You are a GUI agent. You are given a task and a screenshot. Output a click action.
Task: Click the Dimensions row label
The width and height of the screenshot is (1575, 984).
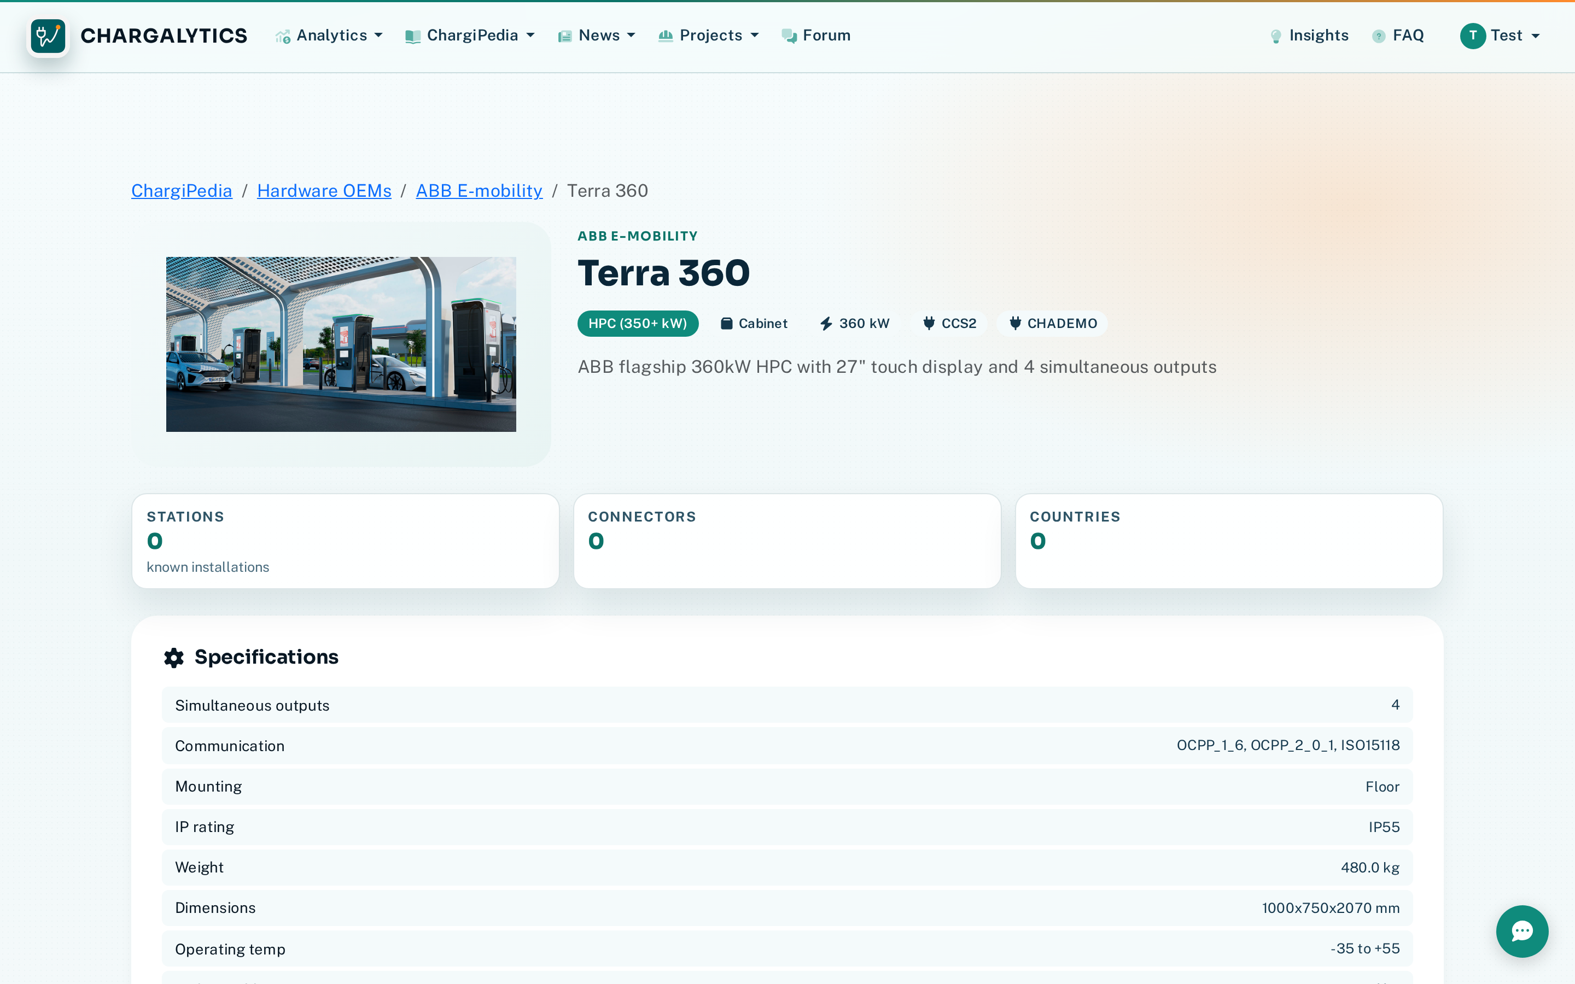215,908
